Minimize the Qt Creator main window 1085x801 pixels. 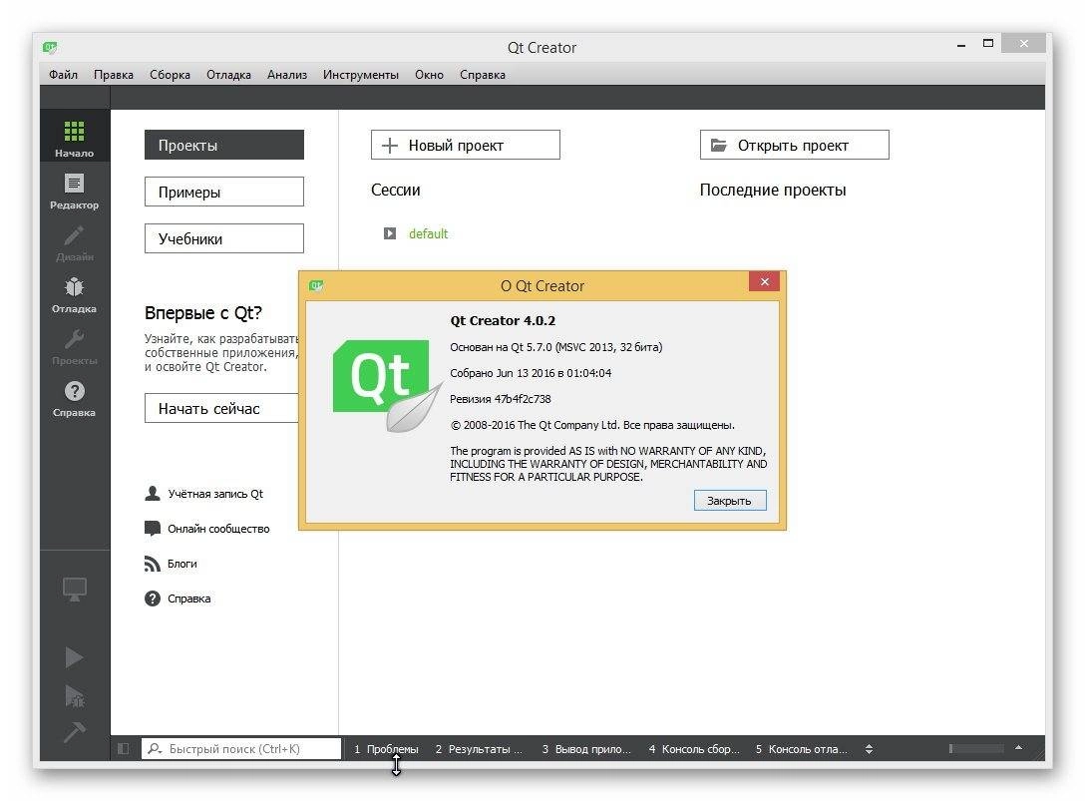(x=961, y=44)
